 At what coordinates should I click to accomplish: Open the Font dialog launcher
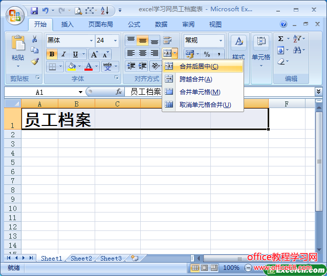tap(117, 77)
